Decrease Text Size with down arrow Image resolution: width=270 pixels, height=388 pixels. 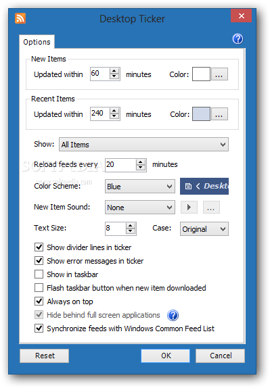point(131,231)
